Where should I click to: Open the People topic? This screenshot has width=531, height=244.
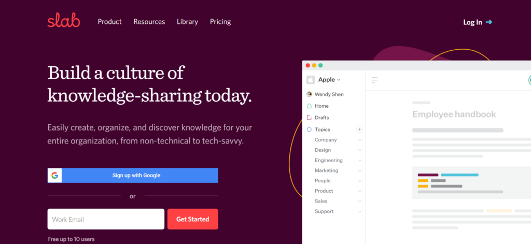click(323, 181)
